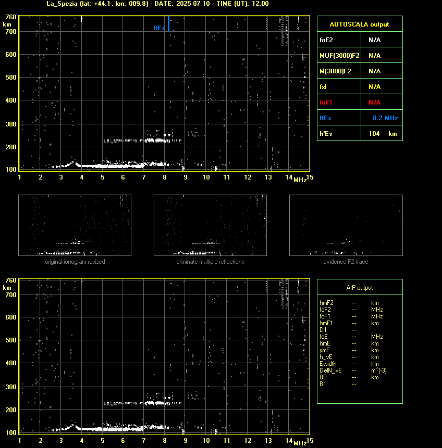The image size is (442, 448).
Task: Select the N/A value beside AUTOSCALA foF2
Action: [374, 40]
